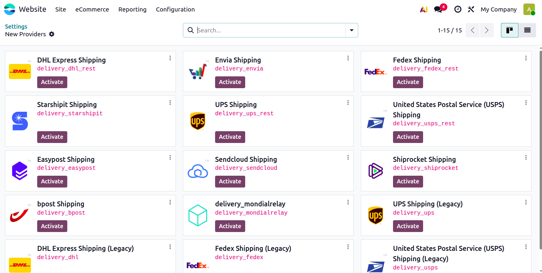The width and height of the screenshot is (542, 273).
Task: Switch to List view
Action: 527,30
